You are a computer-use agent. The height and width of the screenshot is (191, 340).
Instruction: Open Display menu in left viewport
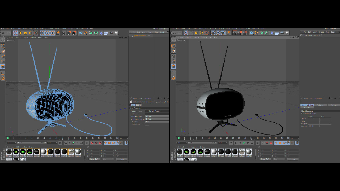(25, 38)
